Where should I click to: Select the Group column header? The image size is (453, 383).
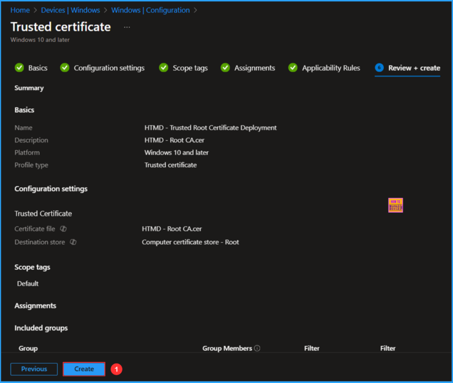28,348
